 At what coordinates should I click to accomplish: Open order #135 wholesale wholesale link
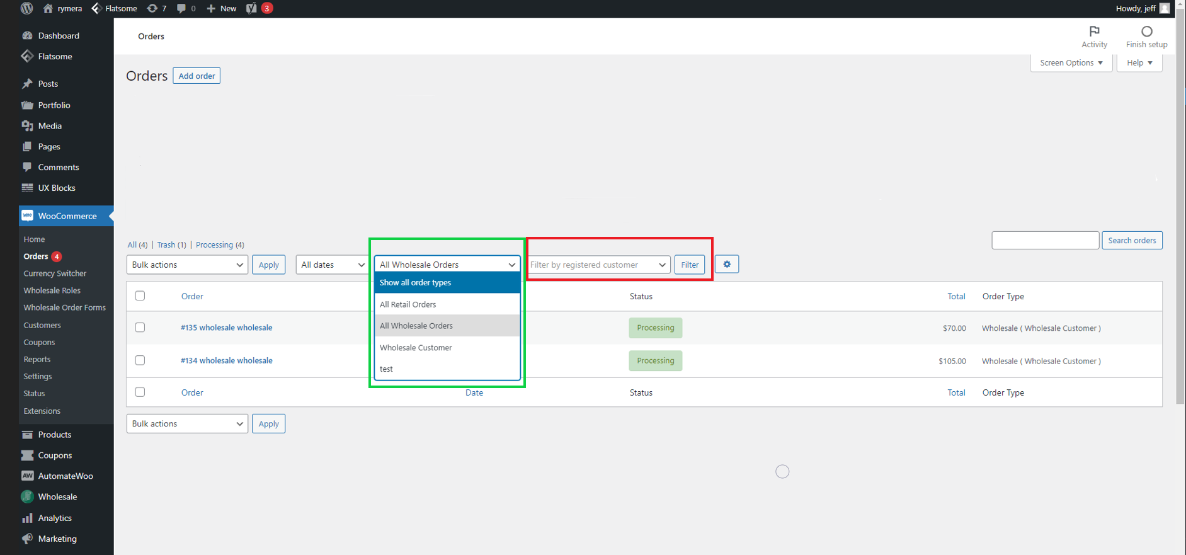227,328
